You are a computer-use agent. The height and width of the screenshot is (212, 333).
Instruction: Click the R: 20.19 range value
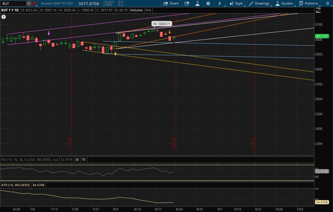[x=121, y=10]
